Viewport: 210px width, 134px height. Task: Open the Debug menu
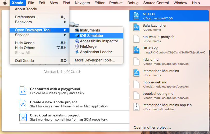(133, 3)
